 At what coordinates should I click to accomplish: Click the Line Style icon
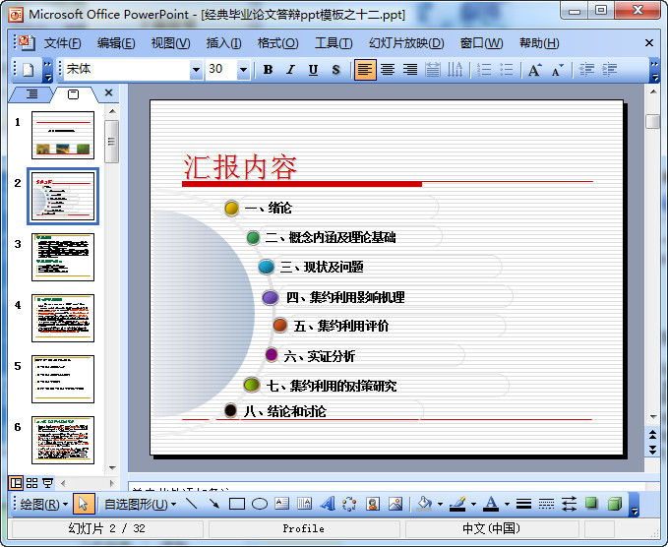523,504
